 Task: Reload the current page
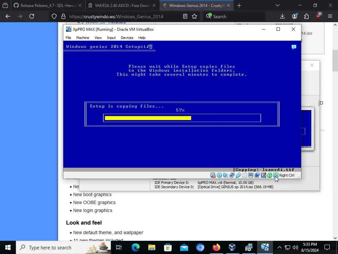point(32,17)
